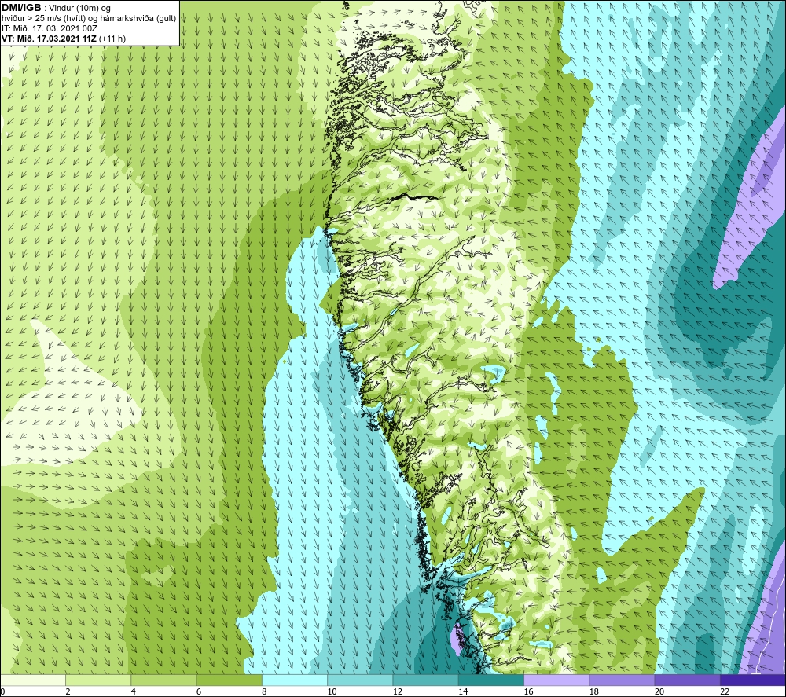Click the "IT: Mið. 17. 03. 2021 00Z" line
The height and width of the screenshot is (697, 786).
point(50,28)
